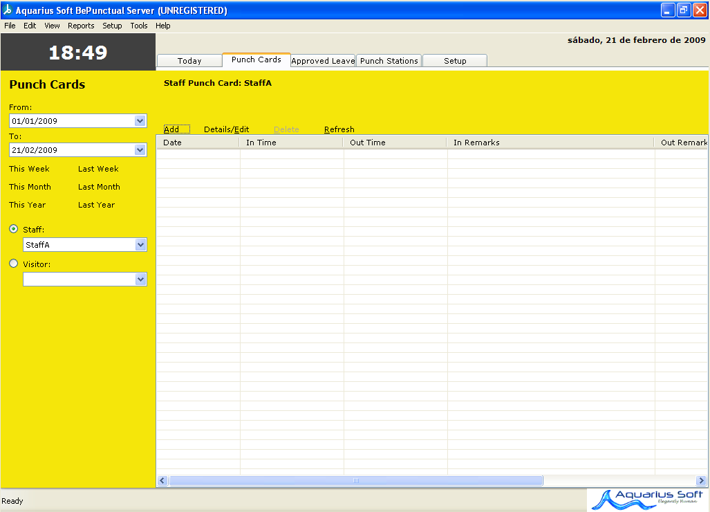Image resolution: width=710 pixels, height=512 pixels.
Task: Select Last Month date range
Action: tap(99, 187)
